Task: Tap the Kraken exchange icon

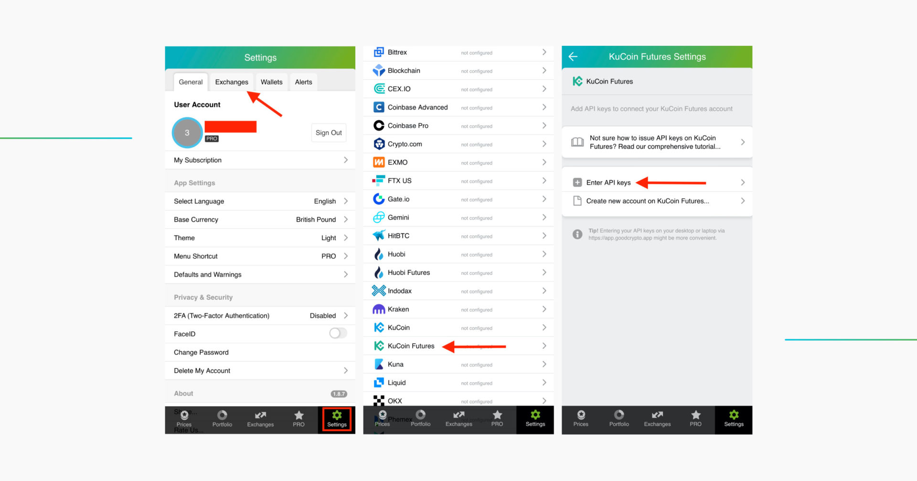Action: click(379, 309)
